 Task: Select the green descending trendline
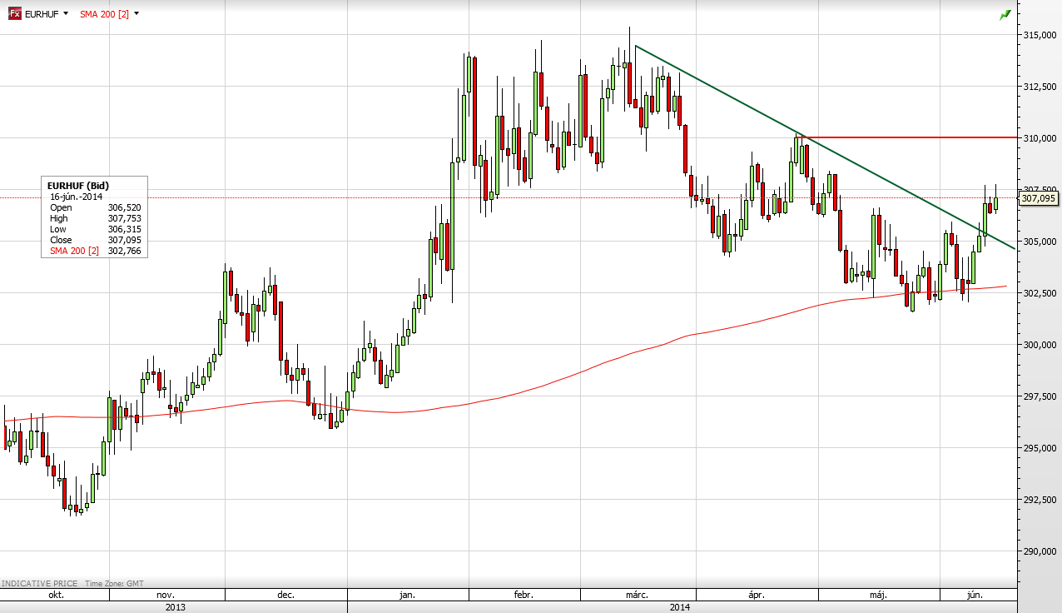[x=824, y=147]
